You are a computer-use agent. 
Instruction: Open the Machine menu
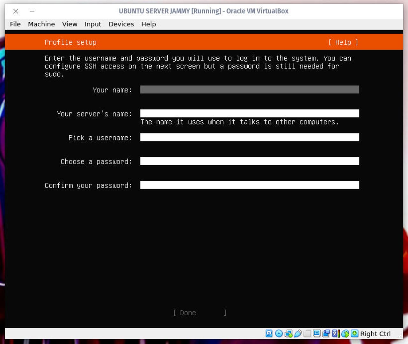tap(41, 24)
